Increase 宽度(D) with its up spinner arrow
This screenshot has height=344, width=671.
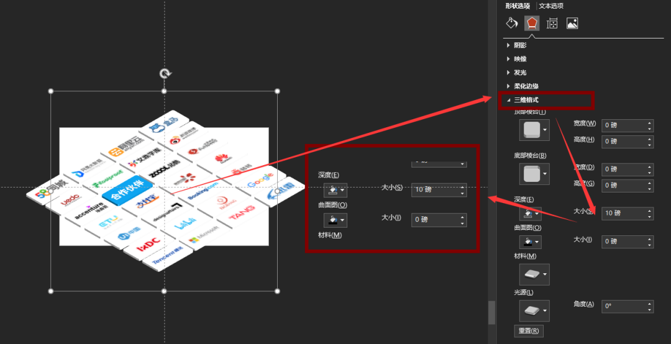pyautogui.click(x=650, y=167)
